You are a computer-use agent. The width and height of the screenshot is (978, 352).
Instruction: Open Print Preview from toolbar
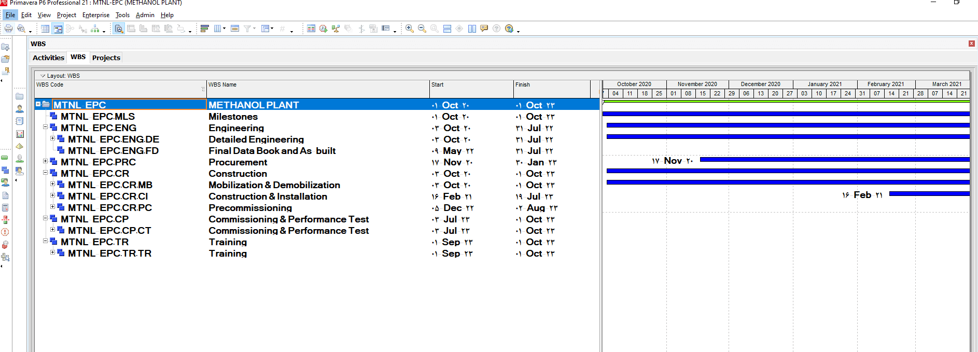pyautogui.click(x=21, y=29)
